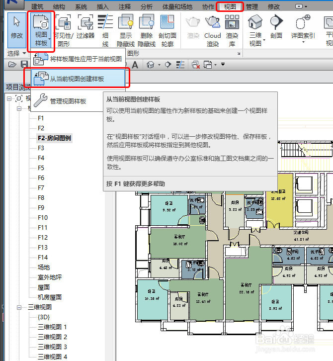Select 三维视图 2 in project browser
The width and height of the screenshot is (333, 361).
[x=52, y=337]
